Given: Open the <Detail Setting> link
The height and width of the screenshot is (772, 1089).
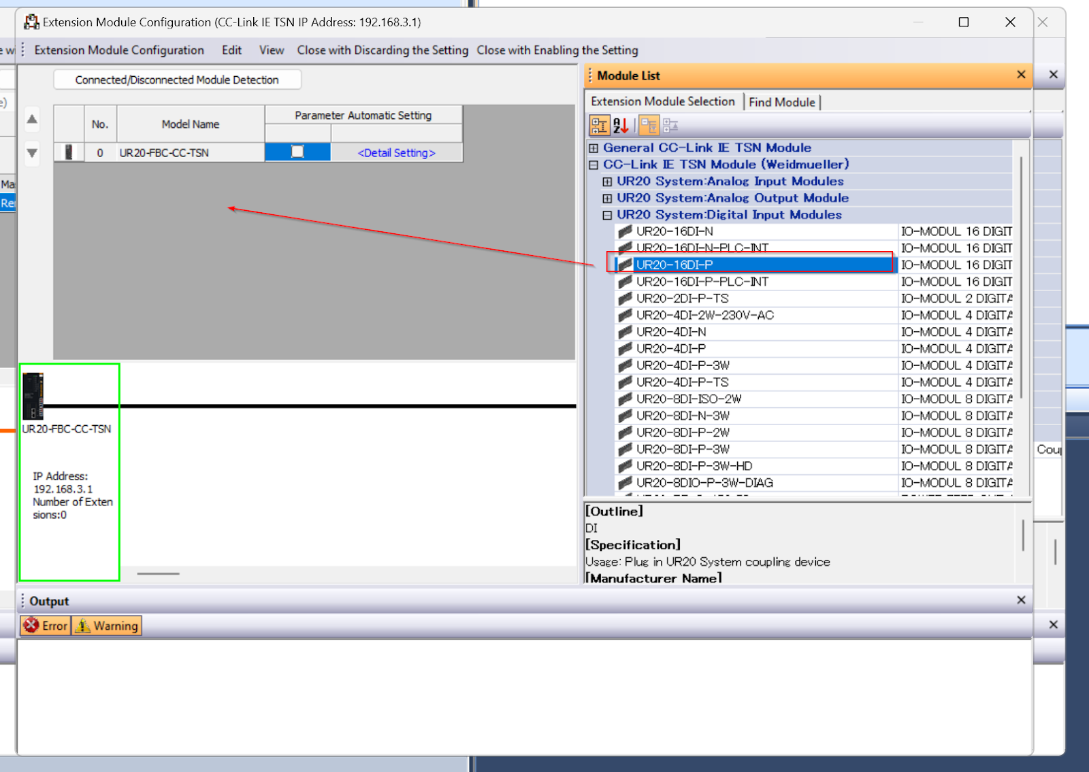Looking at the screenshot, I should click(396, 153).
